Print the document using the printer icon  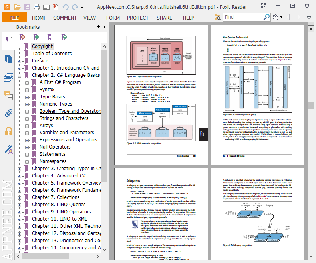[37, 7]
